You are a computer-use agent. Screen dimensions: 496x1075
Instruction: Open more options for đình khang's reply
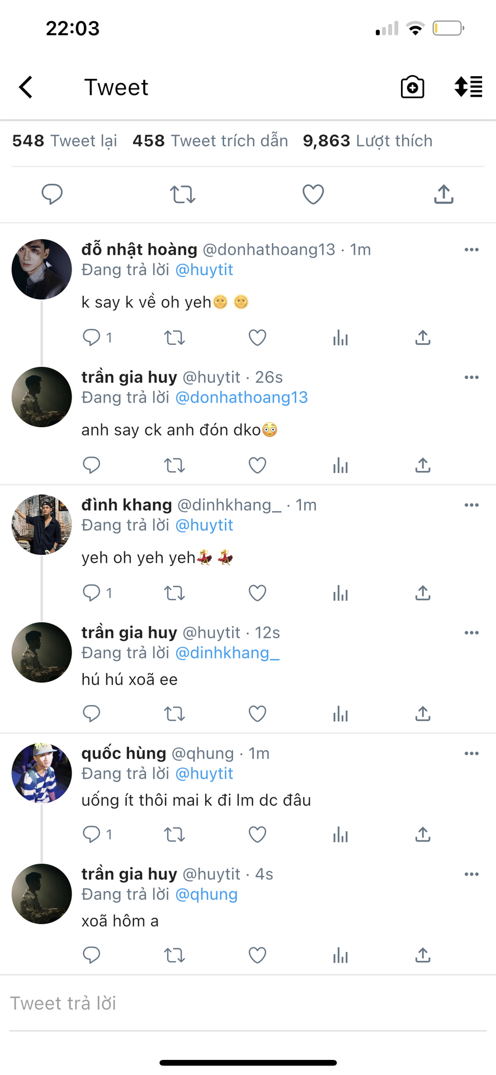tap(471, 505)
